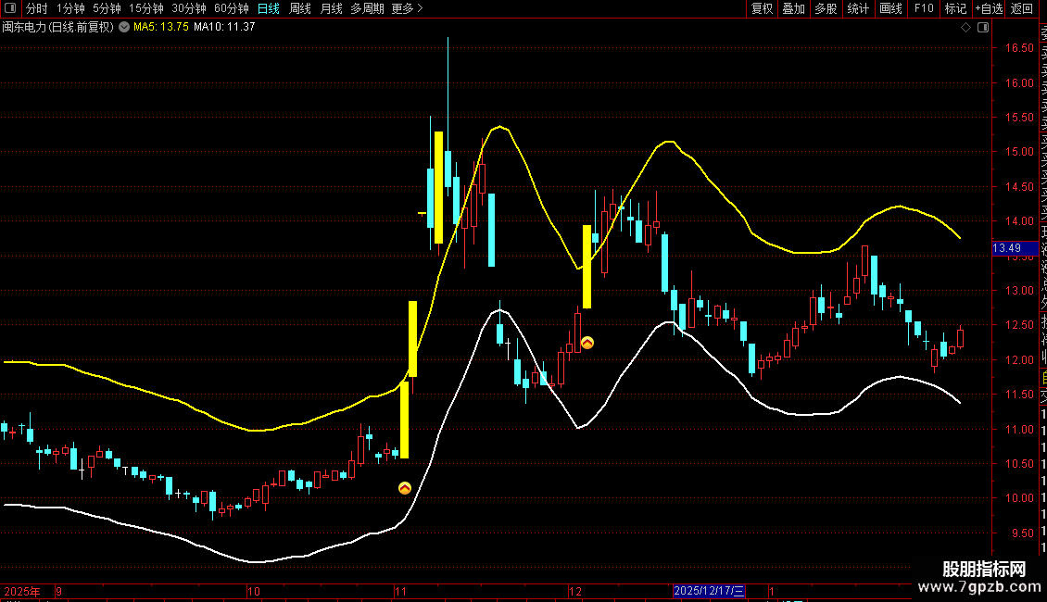The width and height of the screenshot is (1047, 602).
Task: Toggle the left sidebar panel icon
Action: point(10,8)
